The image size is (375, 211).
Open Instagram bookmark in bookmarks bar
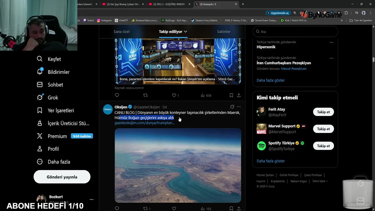(104, 21)
